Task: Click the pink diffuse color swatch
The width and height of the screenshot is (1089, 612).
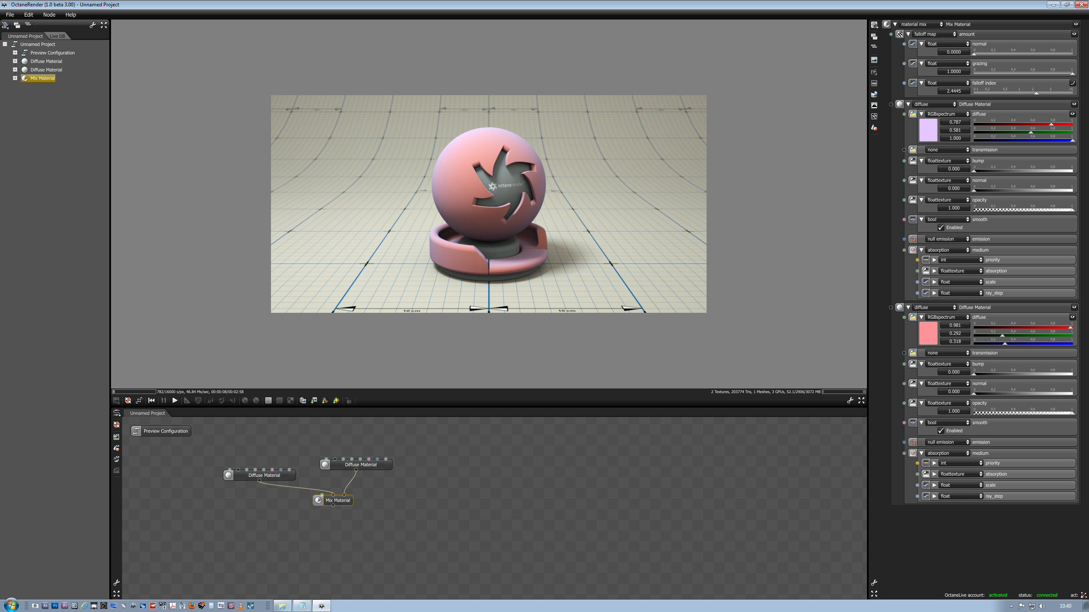Action: point(928,333)
